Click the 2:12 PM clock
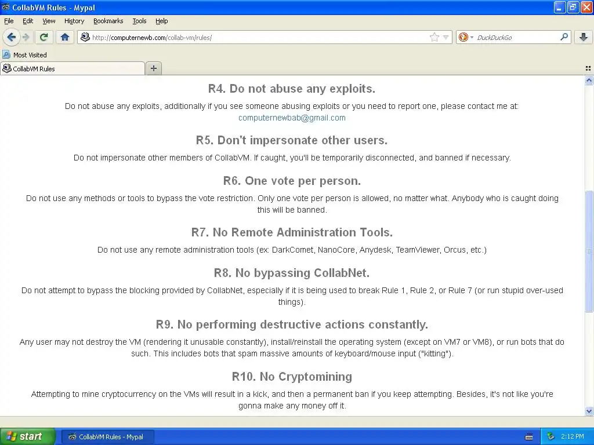 click(573, 436)
